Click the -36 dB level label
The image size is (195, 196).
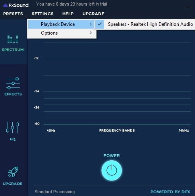coord(37,107)
